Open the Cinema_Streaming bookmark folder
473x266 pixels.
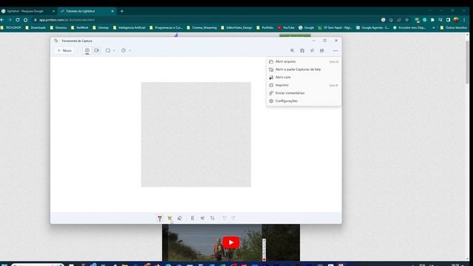[x=202, y=28]
